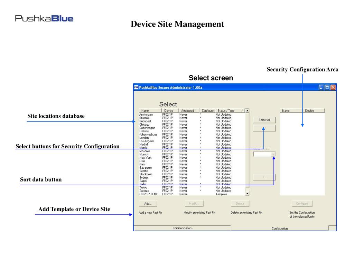Sort list by the Name column header
Screen dimensions: 354x265
[x=150, y=111]
